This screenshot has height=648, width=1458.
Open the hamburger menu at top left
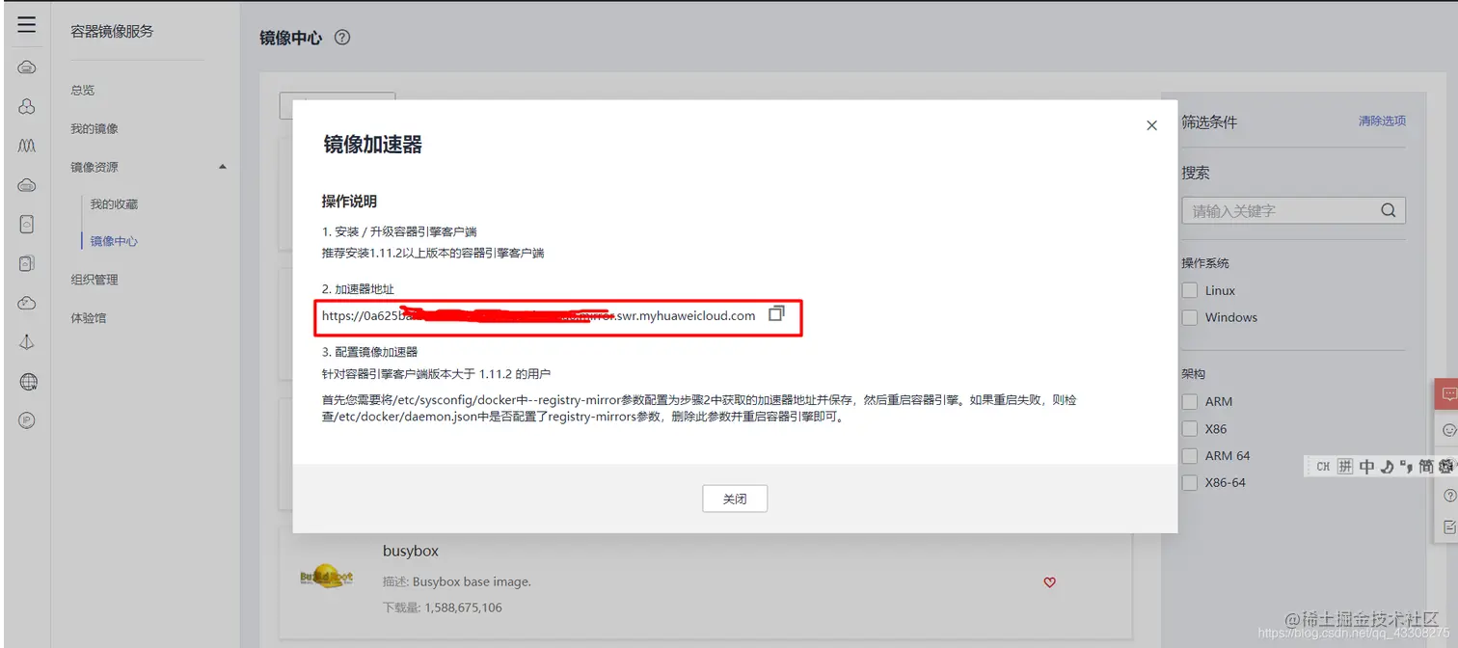(x=27, y=26)
